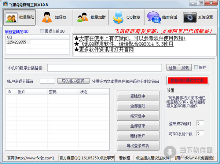The width and height of the screenshot is (220, 164).
Task: Click the 加载 load button
Action: (185, 68)
